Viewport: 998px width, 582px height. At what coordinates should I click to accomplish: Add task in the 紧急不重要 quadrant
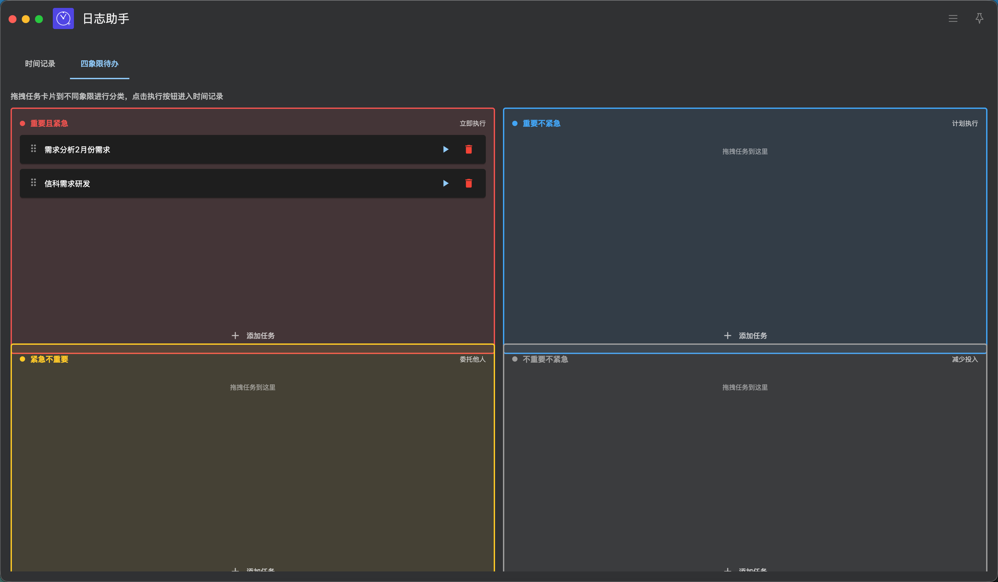pyautogui.click(x=253, y=570)
